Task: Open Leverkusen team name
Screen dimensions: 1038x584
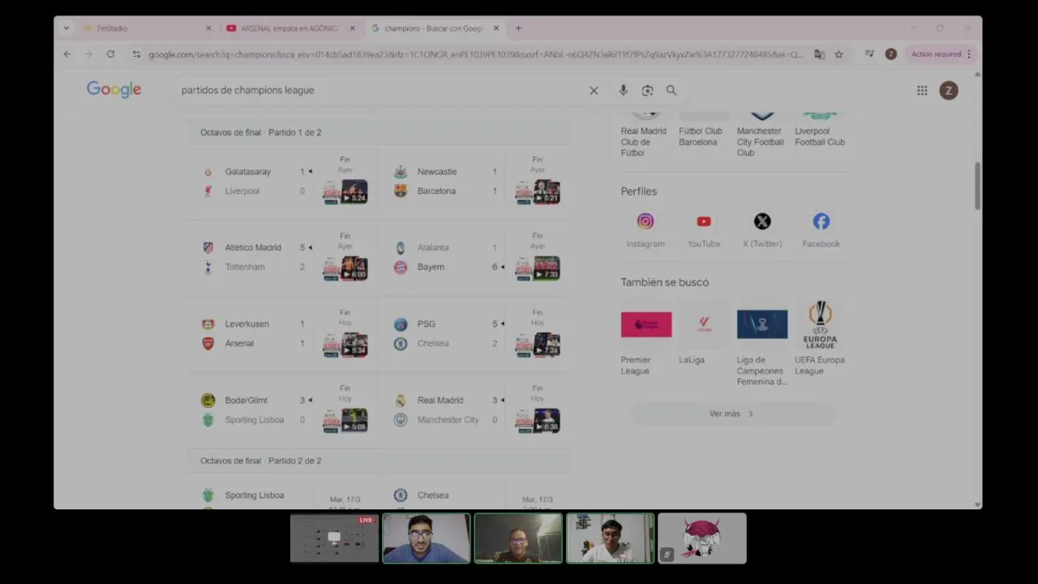Action: [x=247, y=324]
